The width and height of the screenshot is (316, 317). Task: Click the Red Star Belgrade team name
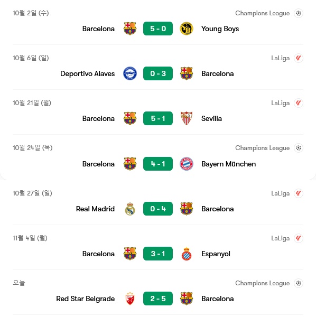(x=85, y=299)
